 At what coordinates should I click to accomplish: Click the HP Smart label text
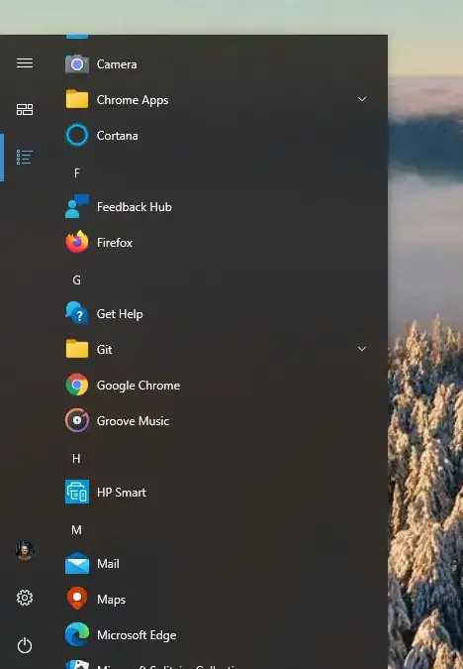point(122,493)
